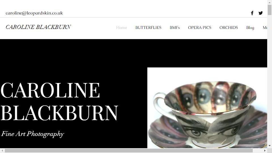Click the horizontal scrollbar right arrow
The height and width of the screenshot is (153, 272).
click(265, 150)
